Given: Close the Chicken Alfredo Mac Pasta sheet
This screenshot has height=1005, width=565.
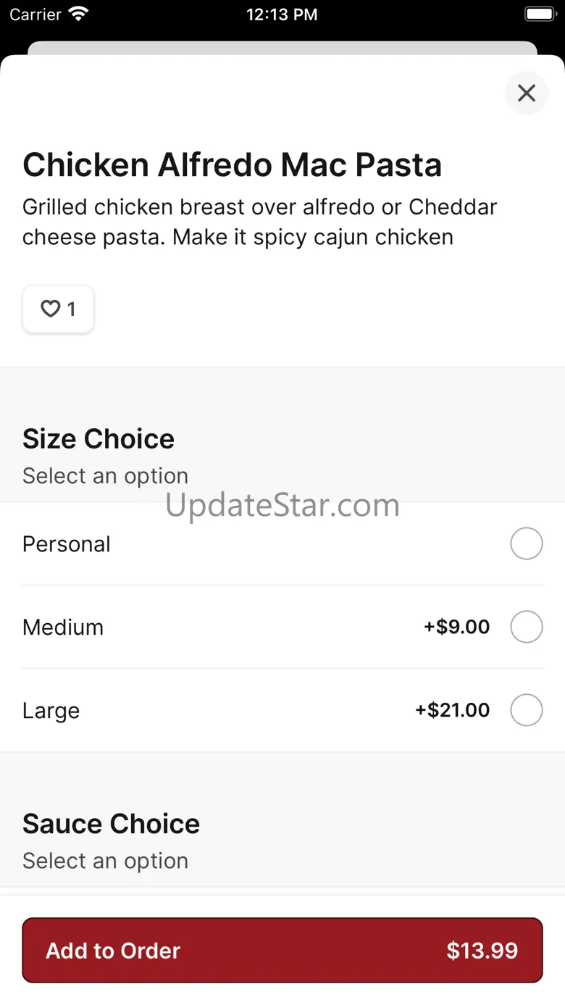Looking at the screenshot, I should pyautogui.click(x=526, y=93).
